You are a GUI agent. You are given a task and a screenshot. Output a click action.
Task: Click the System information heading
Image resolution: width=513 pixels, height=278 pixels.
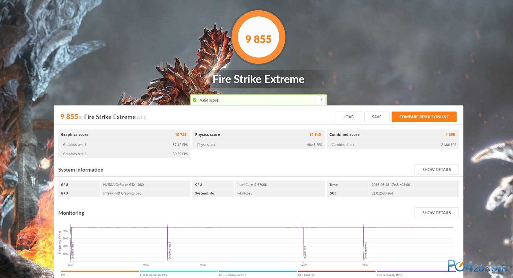(81, 170)
